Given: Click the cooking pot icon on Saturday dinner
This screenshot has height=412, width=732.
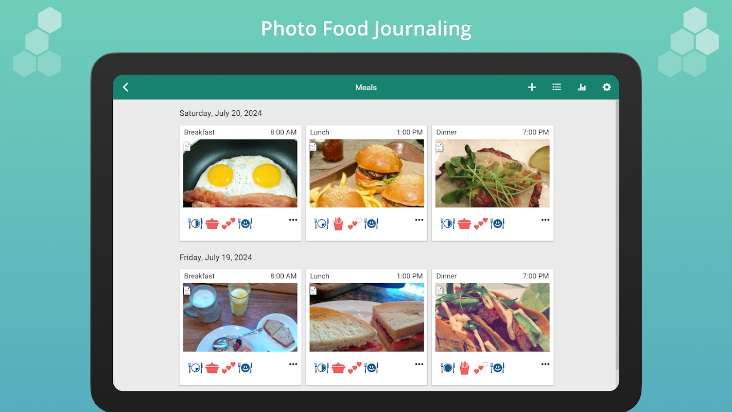Looking at the screenshot, I should click(x=464, y=224).
